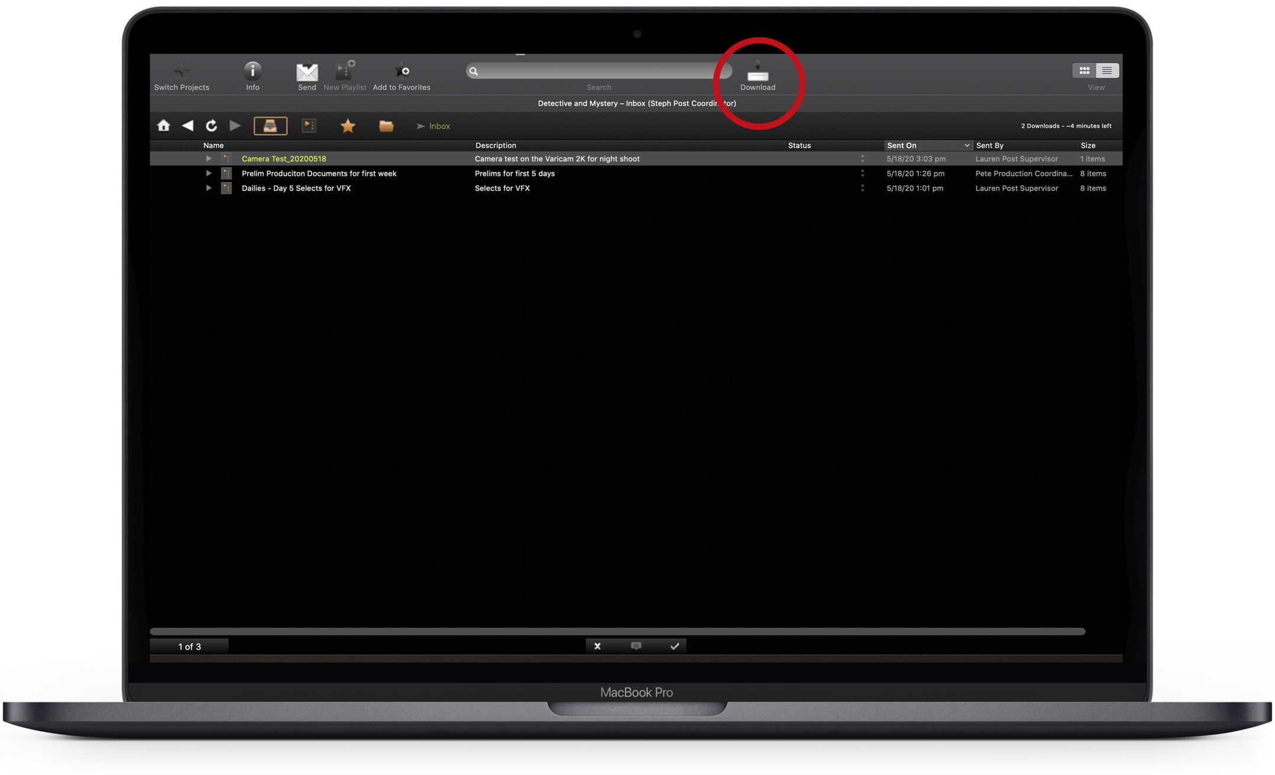Open the Favorites star section

pyautogui.click(x=348, y=125)
